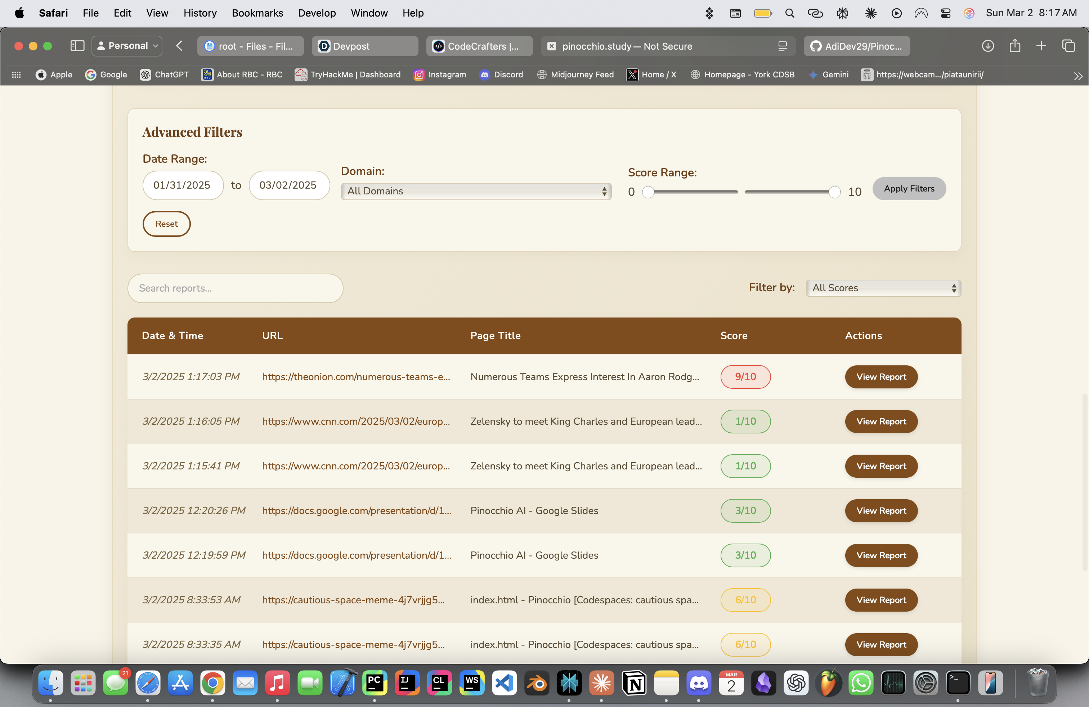This screenshot has width=1089, height=707.
Task: Expand the All Domains dropdown
Action: point(475,191)
